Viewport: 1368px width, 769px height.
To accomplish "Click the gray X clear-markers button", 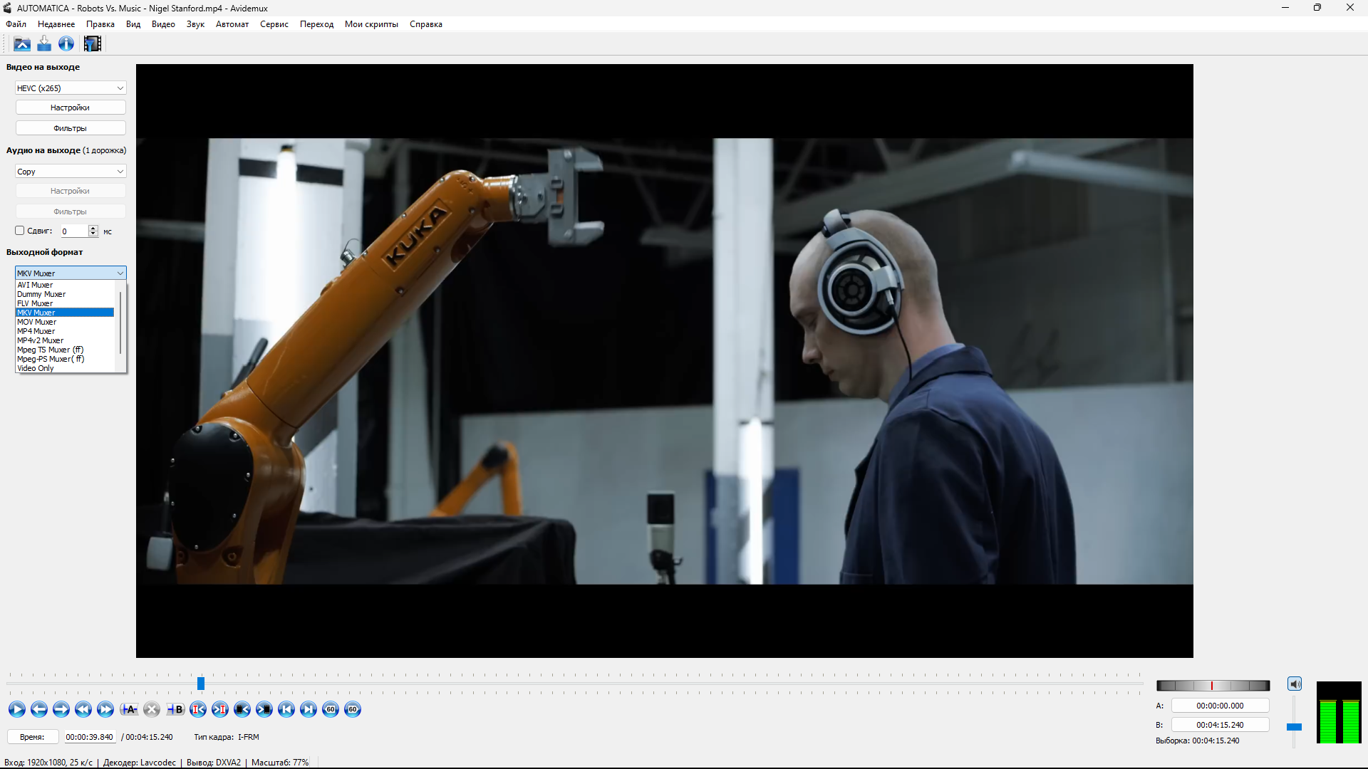I will point(151,709).
